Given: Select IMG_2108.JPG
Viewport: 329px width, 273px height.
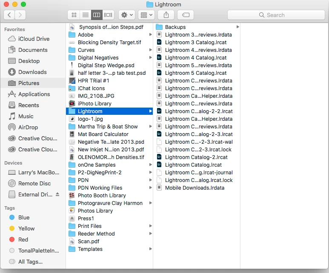Looking at the screenshot, I should click(x=109, y=96).
